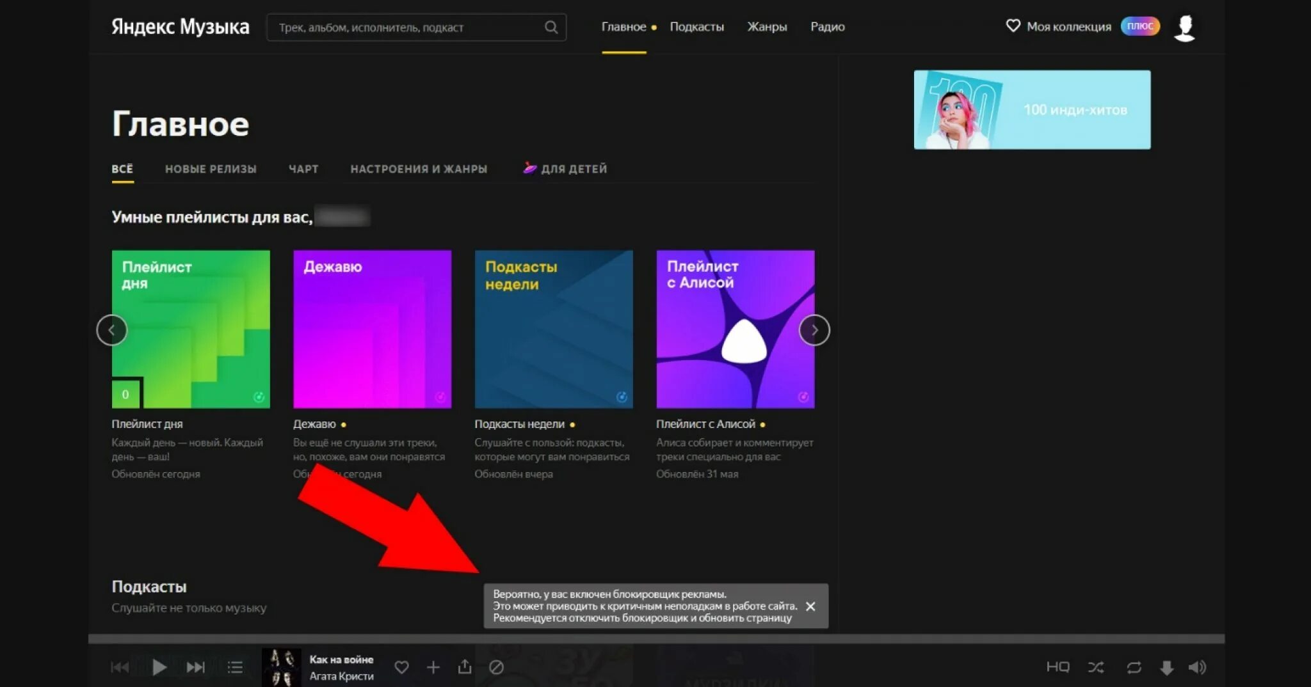The height and width of the screenshot is (687, 1311).
Task: Show next smart playlists with right chevron
Action: point(814,330)
